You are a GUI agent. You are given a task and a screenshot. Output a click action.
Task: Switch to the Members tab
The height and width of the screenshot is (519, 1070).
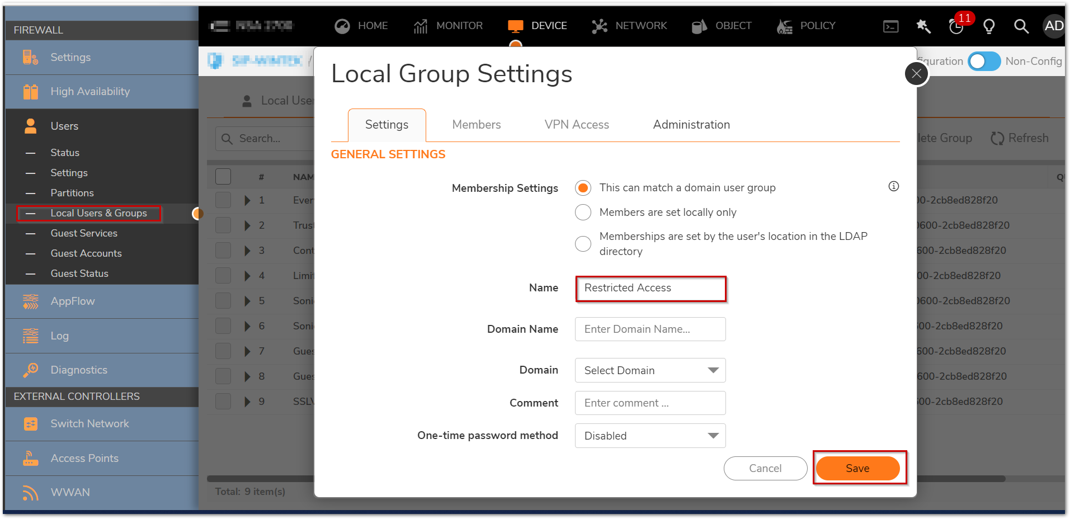pyautogui.click(x=477, y=125)
